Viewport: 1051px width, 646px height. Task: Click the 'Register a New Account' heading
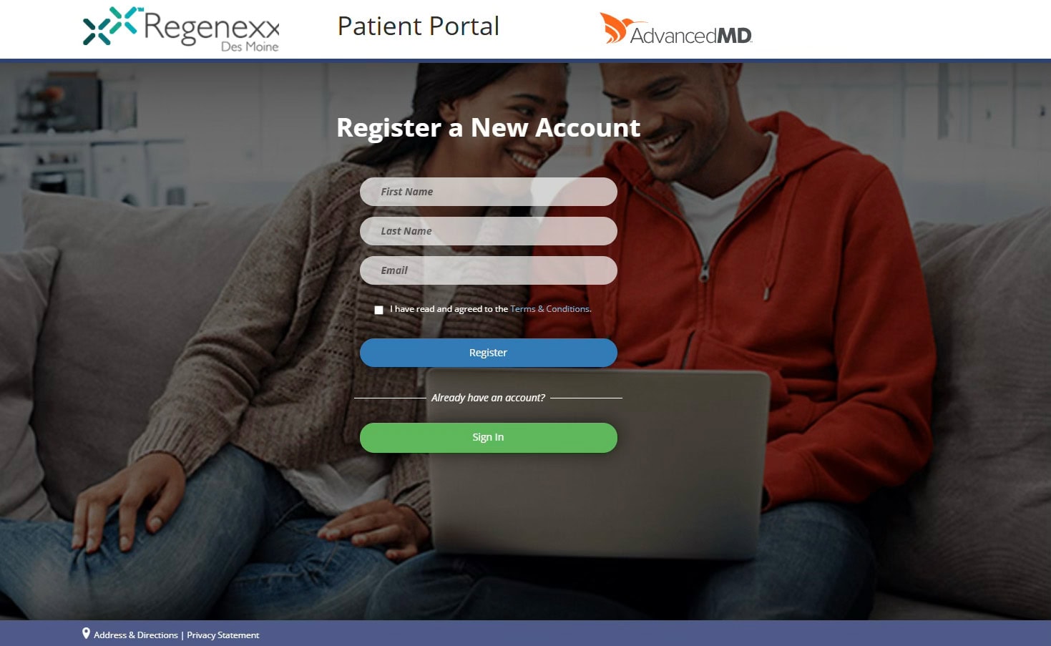(x=489, y=127)
